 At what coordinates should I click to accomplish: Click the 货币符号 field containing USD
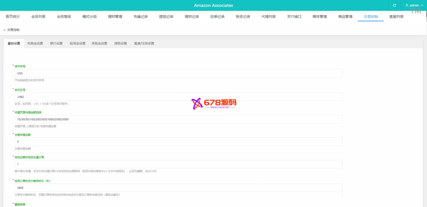point(178,73)
